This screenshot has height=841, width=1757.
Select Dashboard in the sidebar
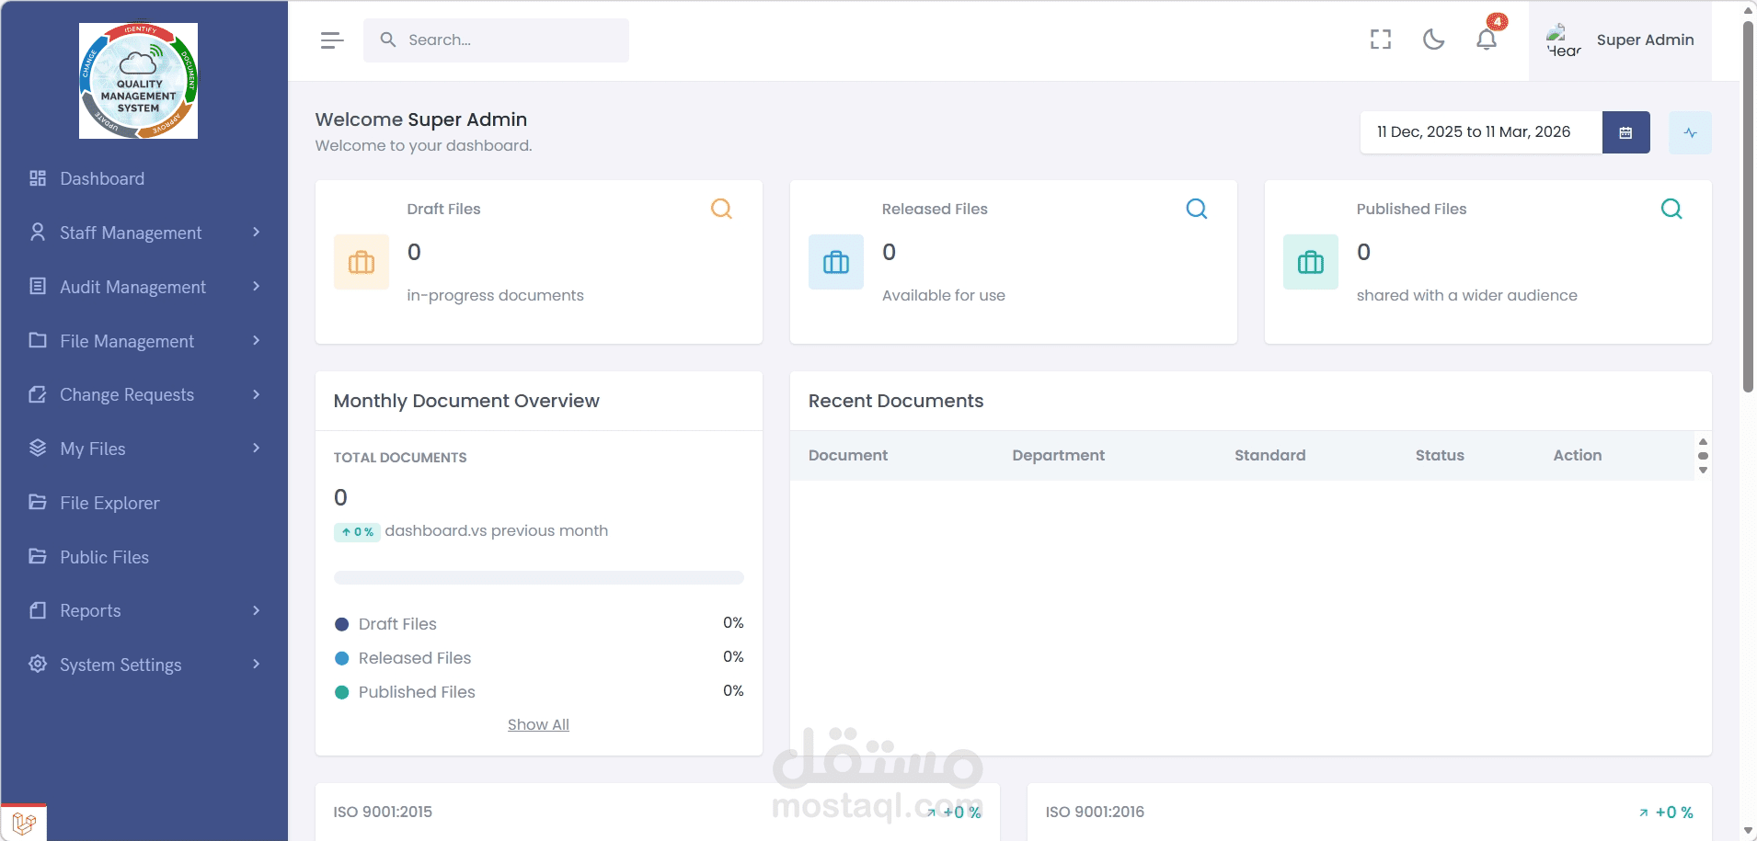(101, 178)
